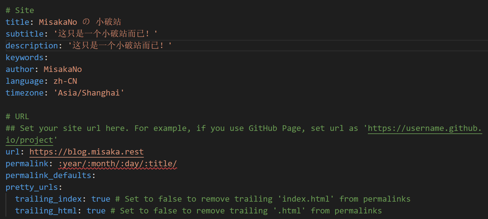Open the username.github.io example link
The width and height of the screenshot is (488, 219).
click(425, 128)
